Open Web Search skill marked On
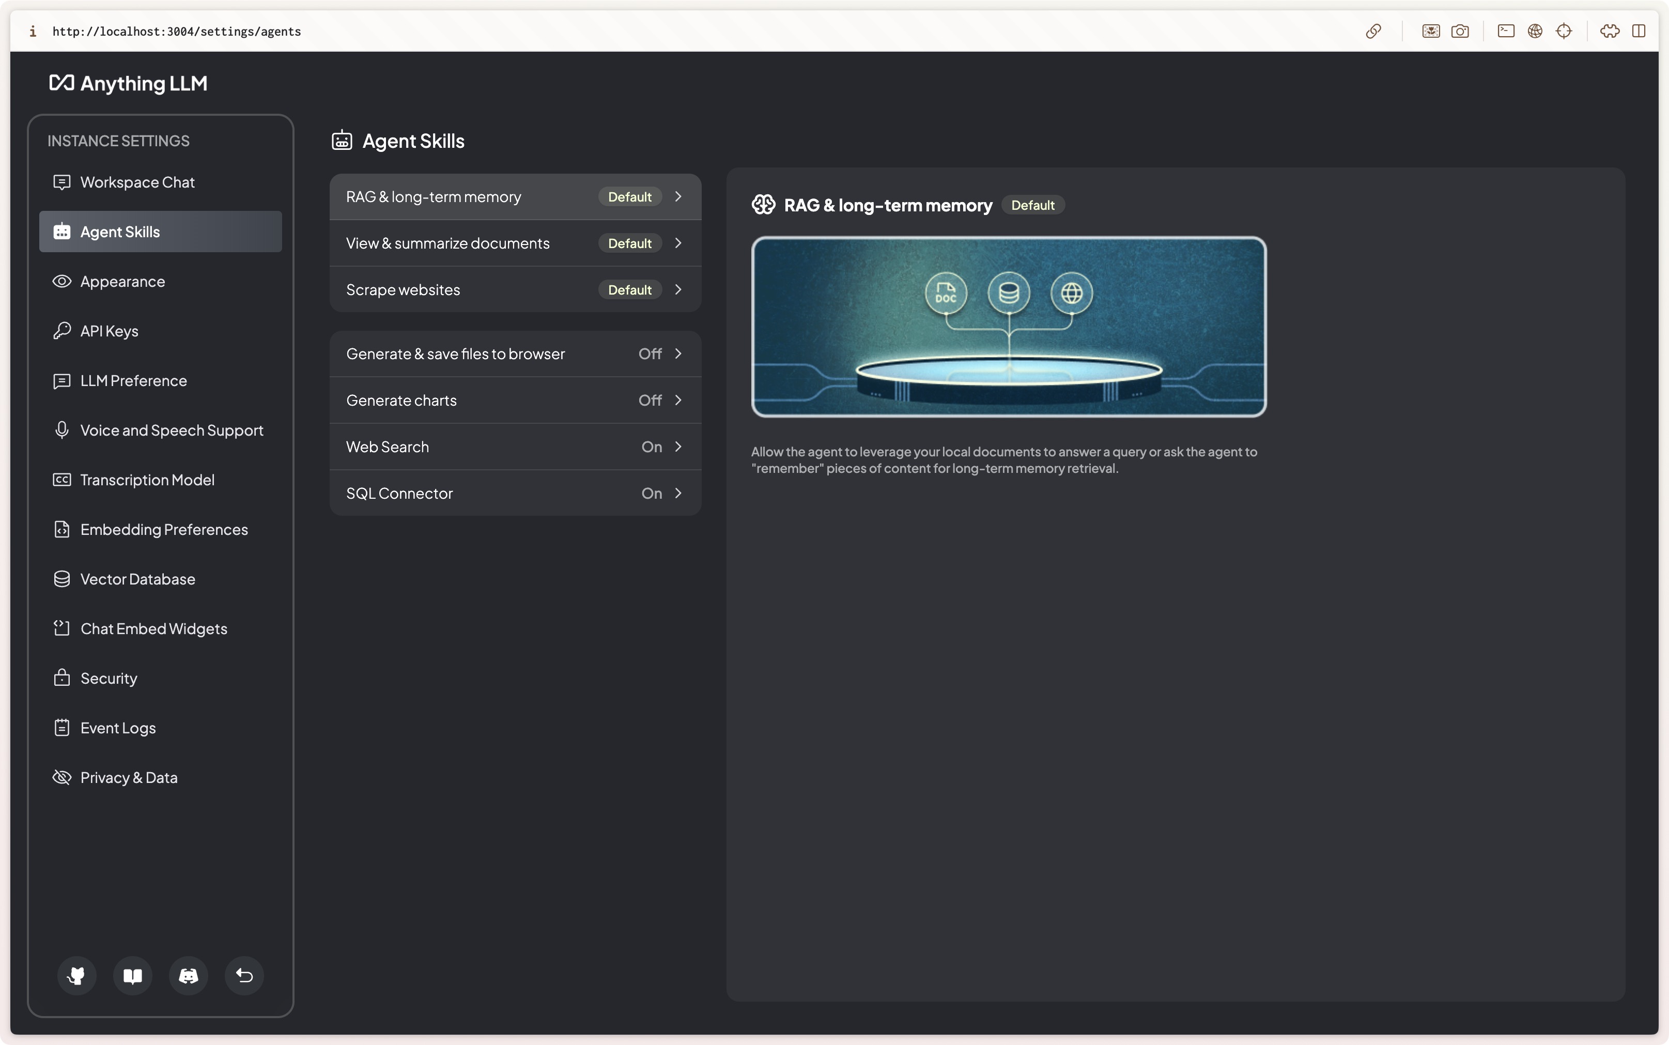 [x=515, y=447]
